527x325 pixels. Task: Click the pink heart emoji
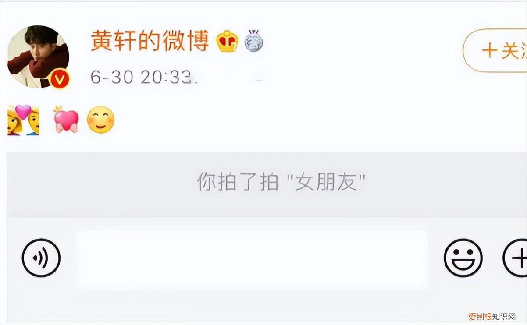pyautogui.click(x=66, y=120)
